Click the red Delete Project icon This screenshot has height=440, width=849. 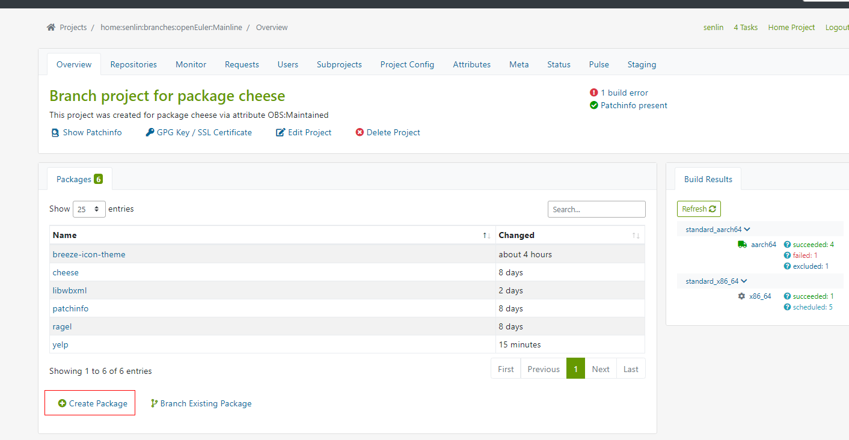click(x=360, y=133)
